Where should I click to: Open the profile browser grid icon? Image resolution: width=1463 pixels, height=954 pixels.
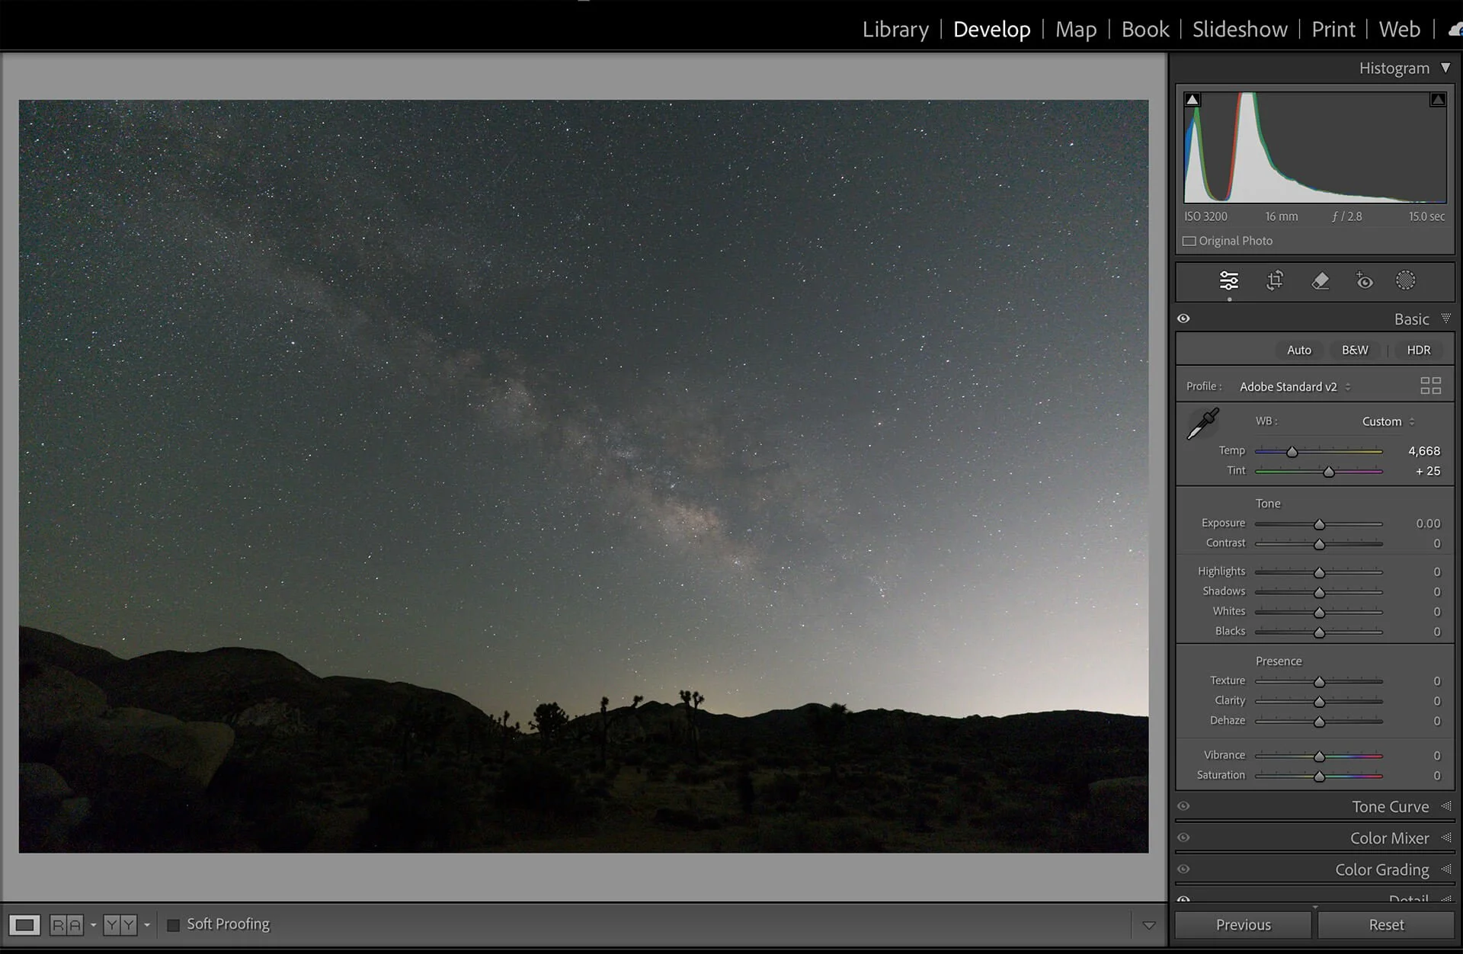pos(1430,386)
